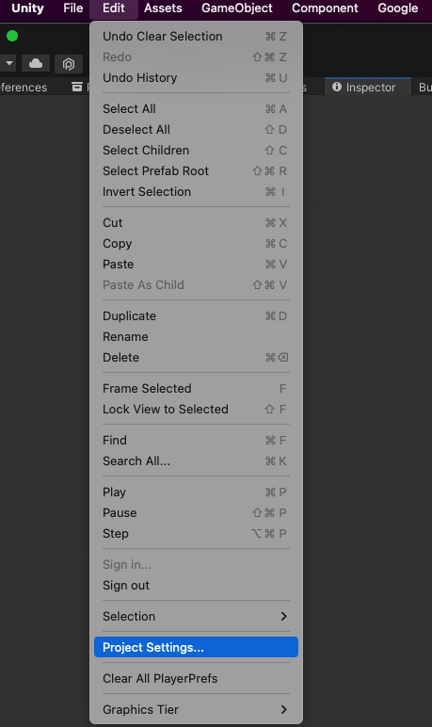Select Sign out option

[196, 586]
